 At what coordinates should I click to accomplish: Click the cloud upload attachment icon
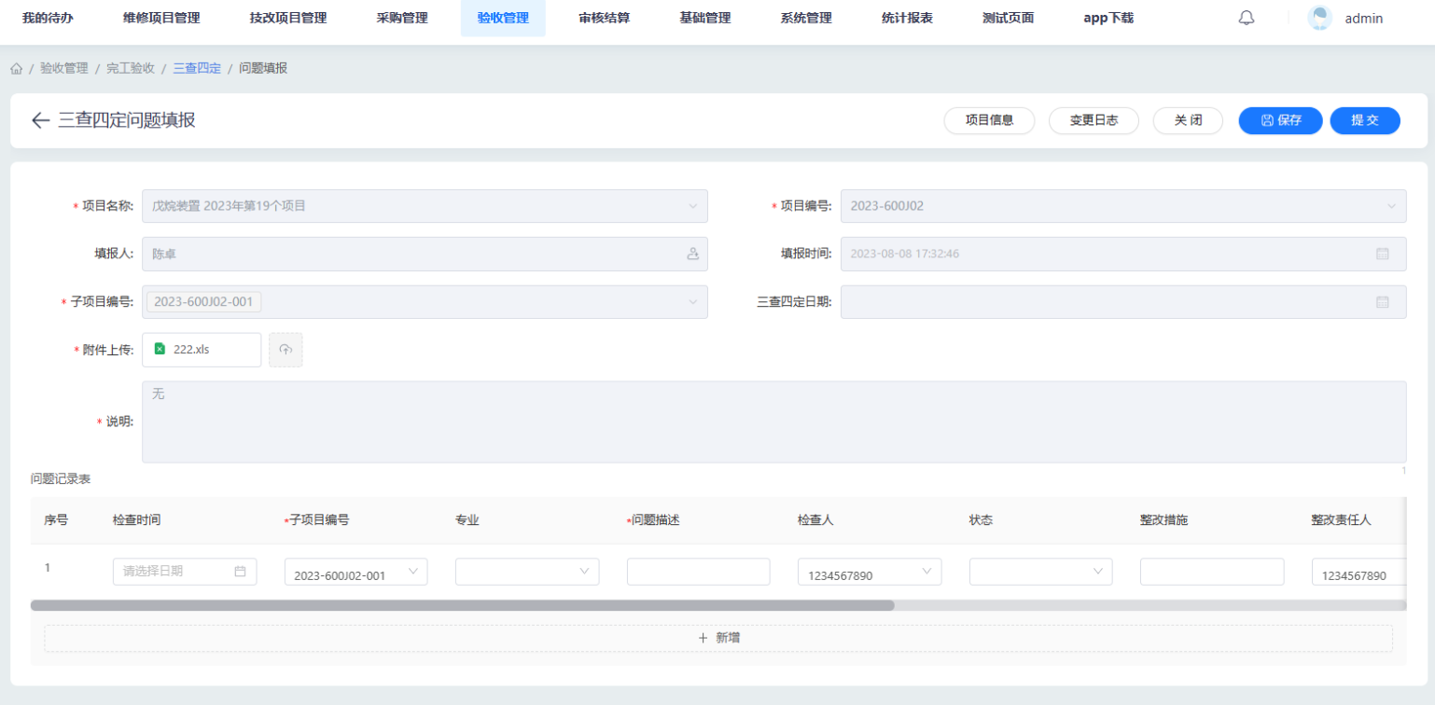[286, 350]
